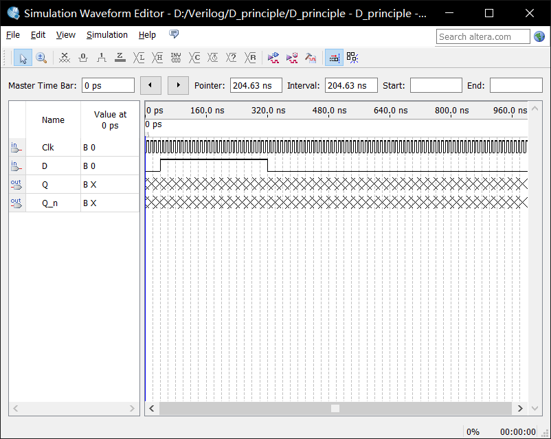Image resolution: width=551 pixels, height=439 pixels.
Task: Apply Forcing Low (0) button
Action: click(83, 58)
